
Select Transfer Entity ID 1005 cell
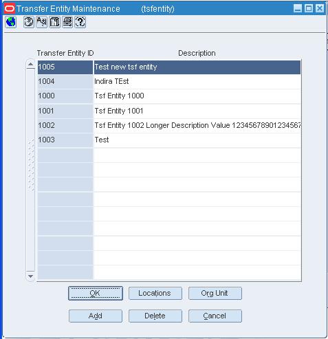[x=65, y=67]
